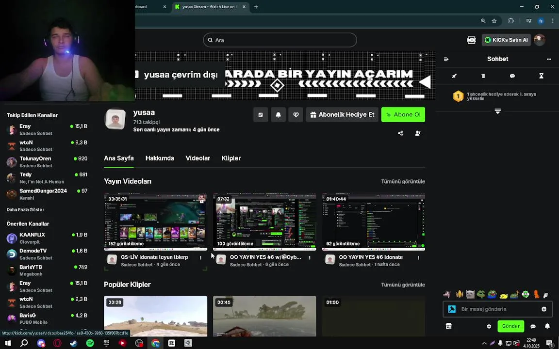Toggle the channel notification bell

coord(278,115)
